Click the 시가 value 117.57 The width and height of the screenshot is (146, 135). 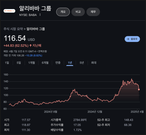point(26,120)
